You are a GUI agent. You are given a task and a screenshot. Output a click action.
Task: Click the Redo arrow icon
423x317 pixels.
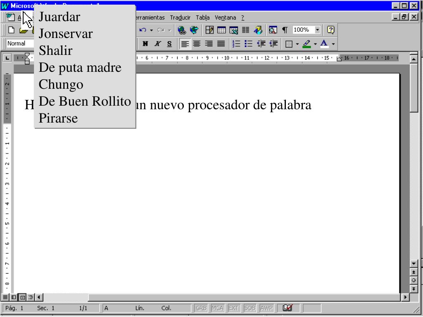pyautogui.click(x=161, y=30)
